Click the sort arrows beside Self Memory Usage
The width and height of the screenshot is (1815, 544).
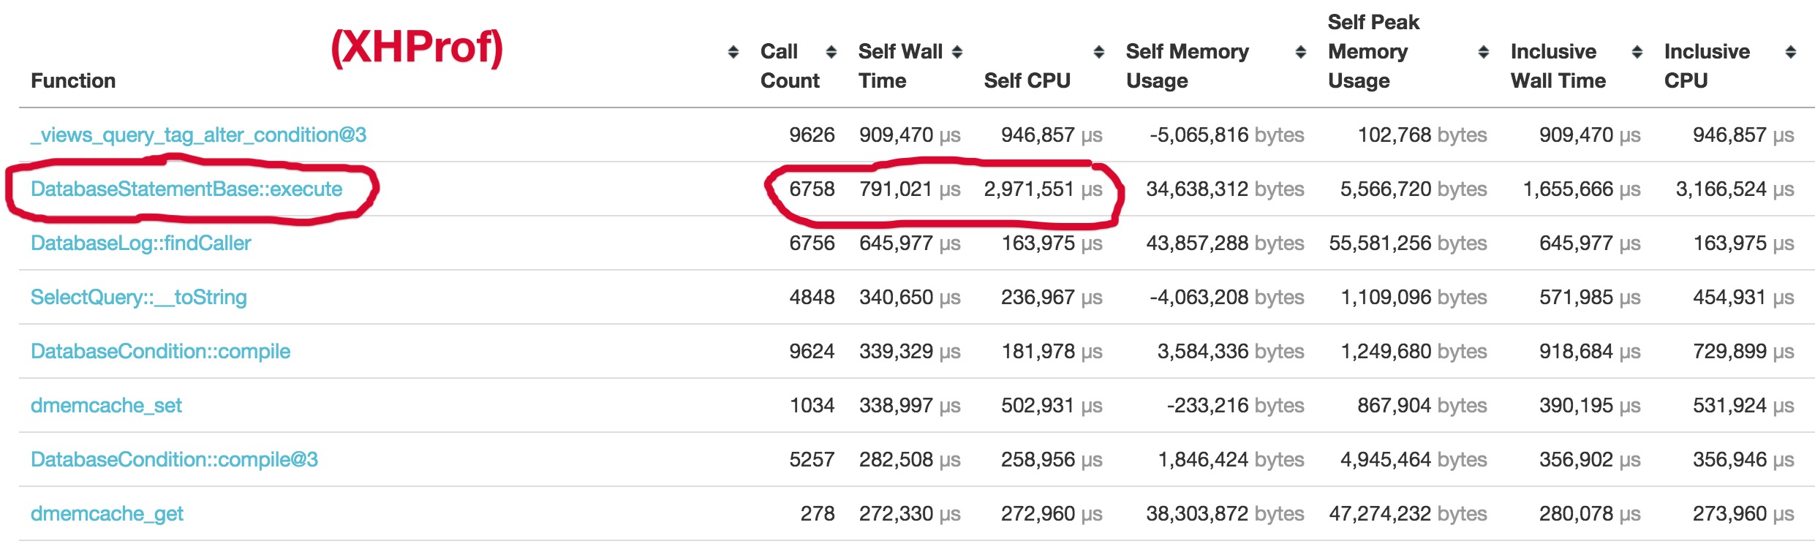(1299, 52)
